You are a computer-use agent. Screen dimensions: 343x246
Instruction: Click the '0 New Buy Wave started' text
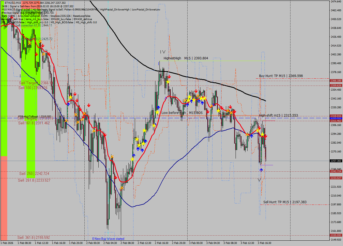(108, 239)
